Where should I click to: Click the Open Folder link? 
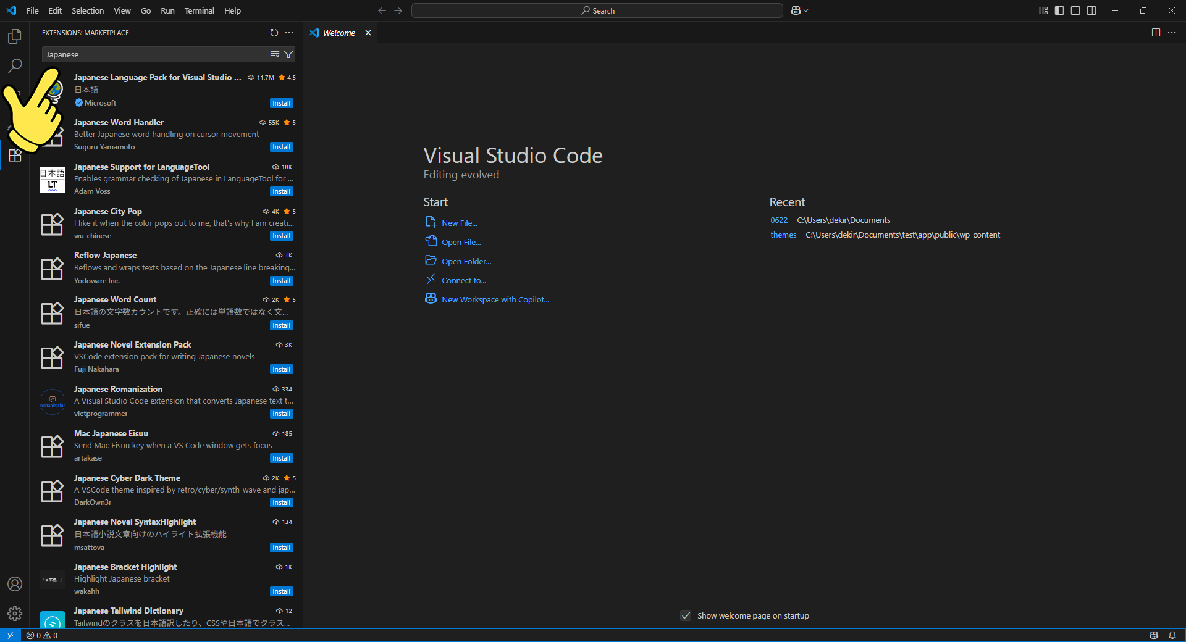[x=466, y=261]
